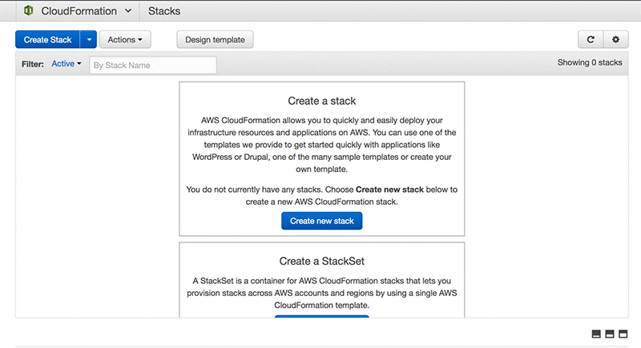This screenshot has height=348, width=641.
Task: Click the Create a StackSet heading
Action: (321, 261)
